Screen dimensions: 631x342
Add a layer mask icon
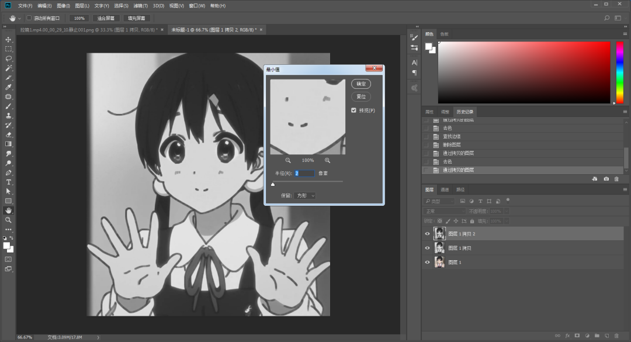coord(577,336)
